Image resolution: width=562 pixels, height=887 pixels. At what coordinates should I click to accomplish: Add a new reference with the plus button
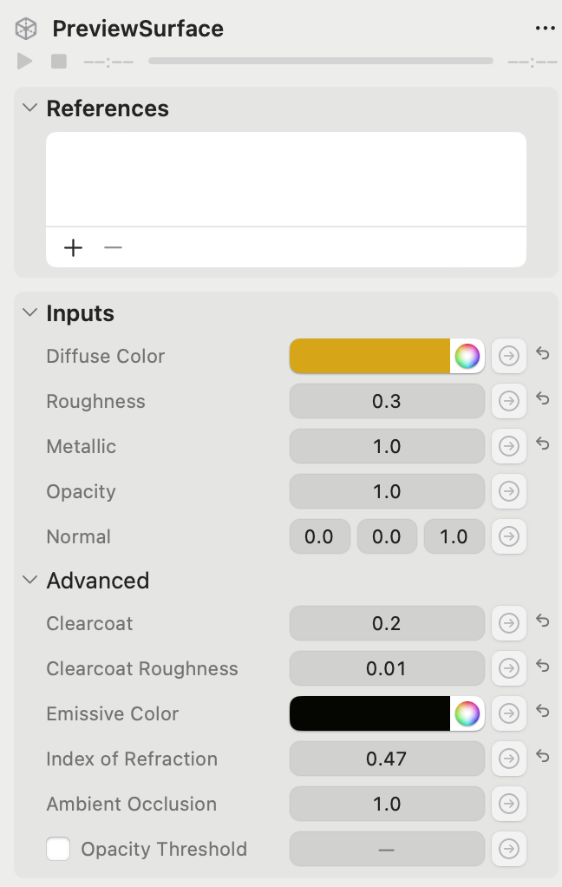coord(73,247)
